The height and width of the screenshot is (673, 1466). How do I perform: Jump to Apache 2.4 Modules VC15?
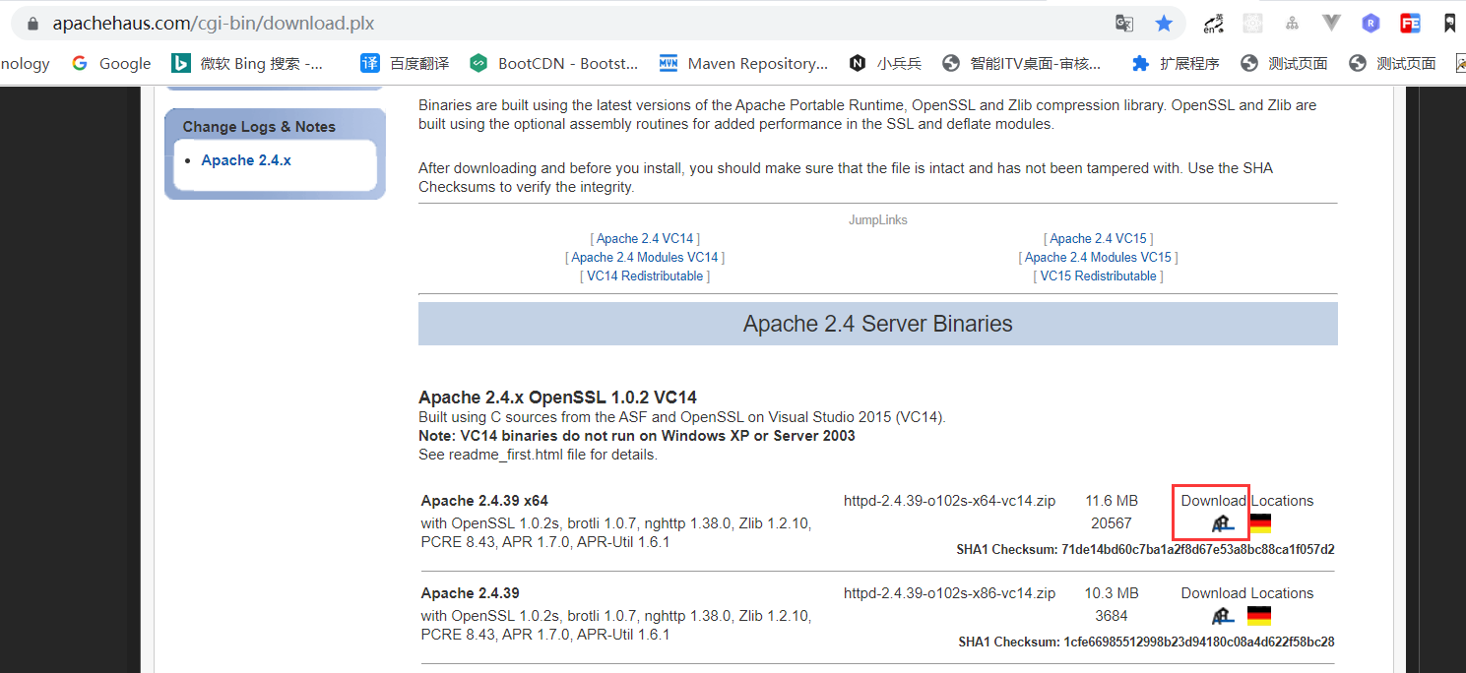(1098, 258)
